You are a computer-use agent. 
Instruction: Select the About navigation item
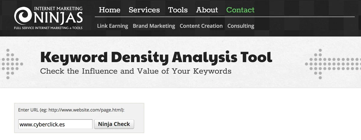(207, 10)
